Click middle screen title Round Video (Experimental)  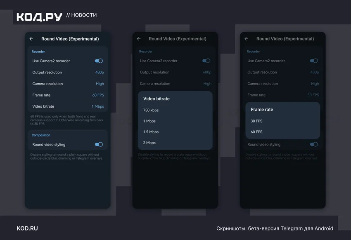click(x=178, y=39)
